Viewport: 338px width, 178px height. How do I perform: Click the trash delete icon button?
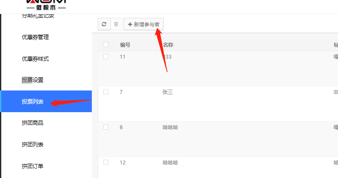(x=116, y=25)
